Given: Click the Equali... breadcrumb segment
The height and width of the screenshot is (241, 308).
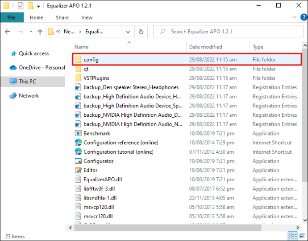Looking at the screenshot, I should click(x=94, y=32).
